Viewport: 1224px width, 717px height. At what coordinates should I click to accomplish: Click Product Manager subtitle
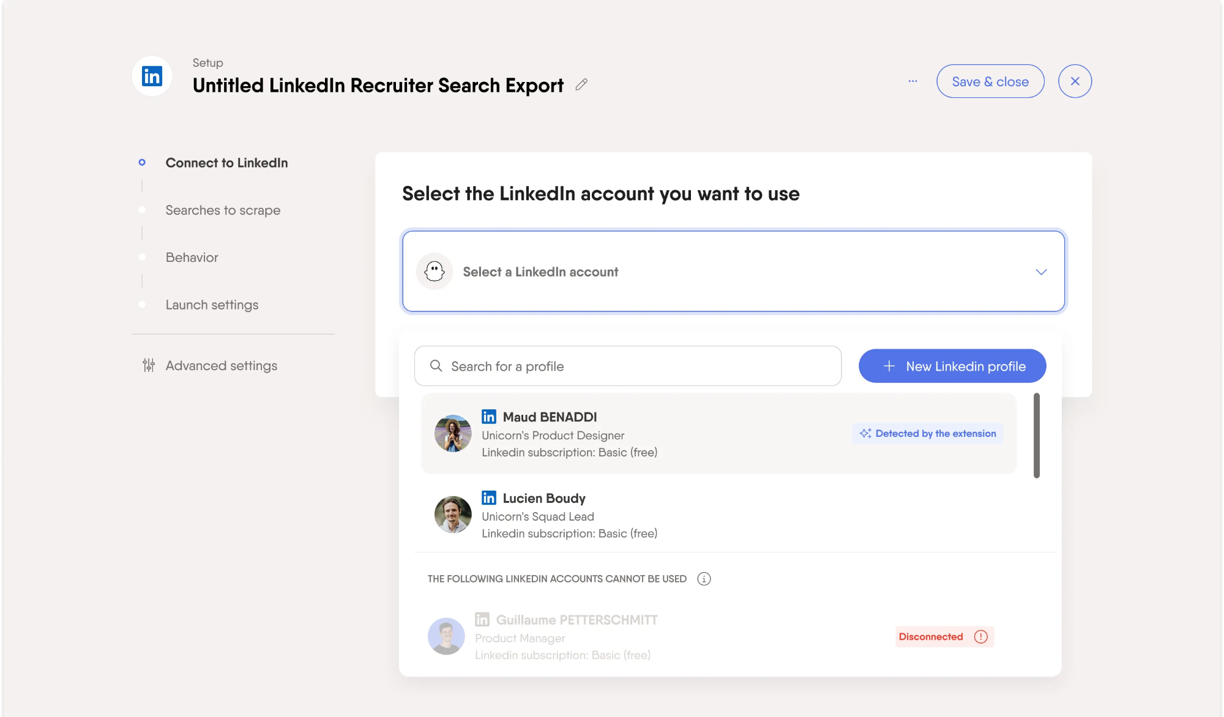[520, 638]
